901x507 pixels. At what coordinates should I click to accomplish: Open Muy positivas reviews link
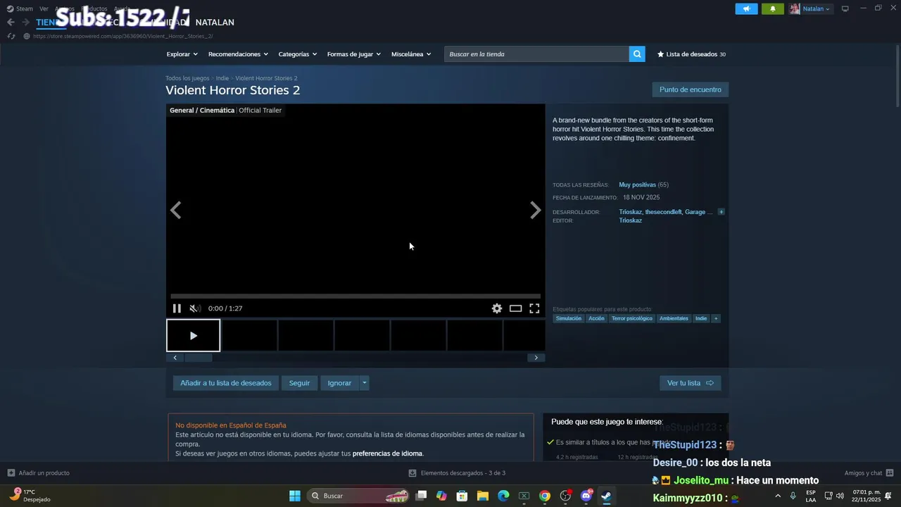637,184
